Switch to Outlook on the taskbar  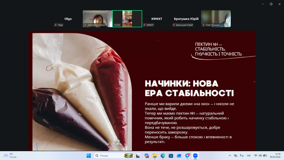point(179,156)
